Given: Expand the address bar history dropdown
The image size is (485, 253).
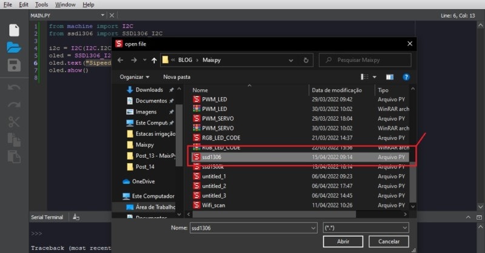Looking at the screenshot, I should click(291, 60).
